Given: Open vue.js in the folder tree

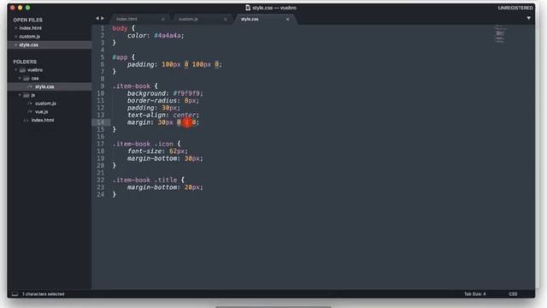Looking at the screenshot, I should click(x=42, y=112).
